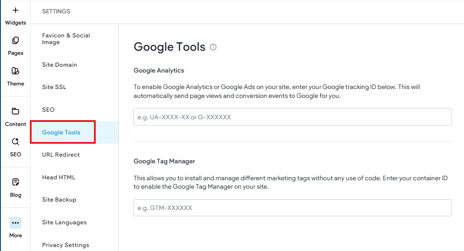Open Site Languages settings
Image resolution: width=464 pixels, height=251 pixels.
pos(64,223)
